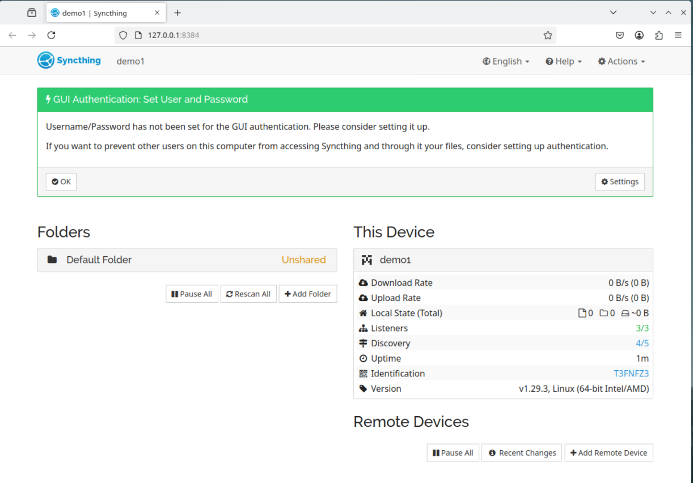Open Settings from the authentication notice
This screenshot has height=483, width=693.
tap(619, 181)
